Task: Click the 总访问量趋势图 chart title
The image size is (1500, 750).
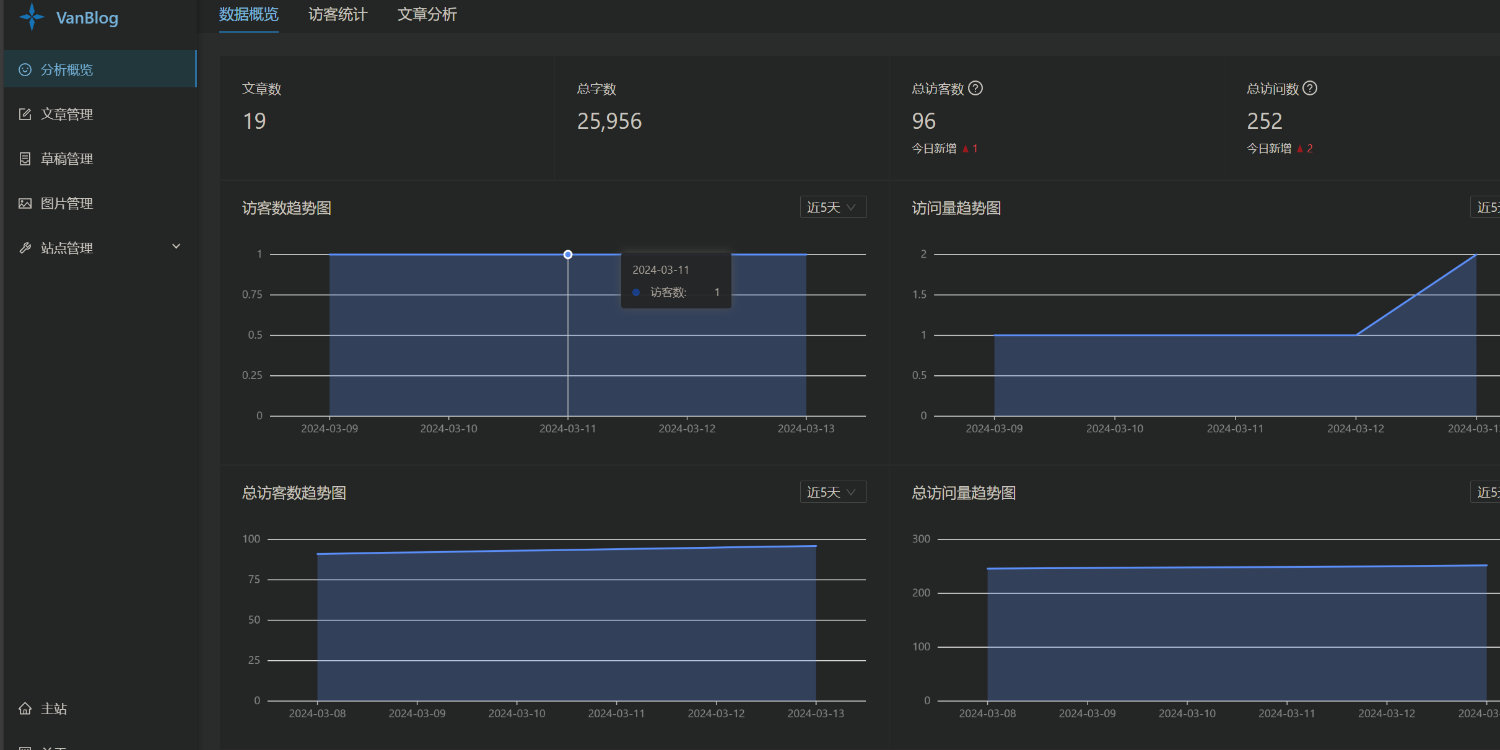Action: pyautogui.click(x=964, y=493)
